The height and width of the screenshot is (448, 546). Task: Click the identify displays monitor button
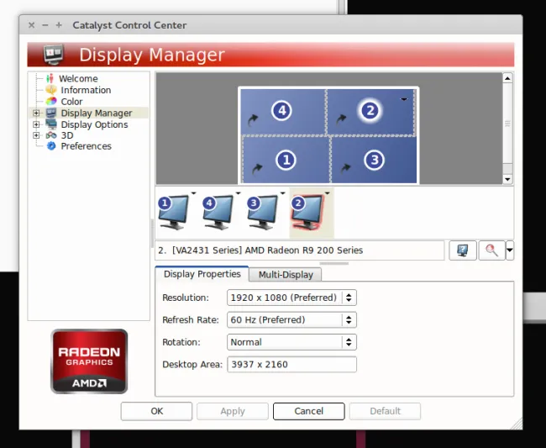pos(463,250)
